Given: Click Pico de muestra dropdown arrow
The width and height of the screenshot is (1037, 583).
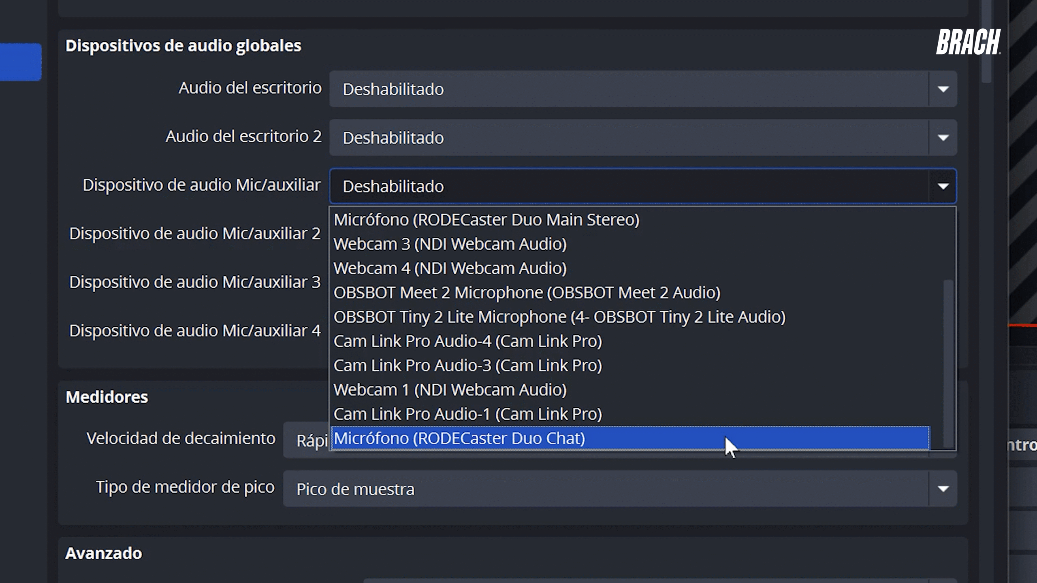Looking at the screenshot, I should (943, 489).
